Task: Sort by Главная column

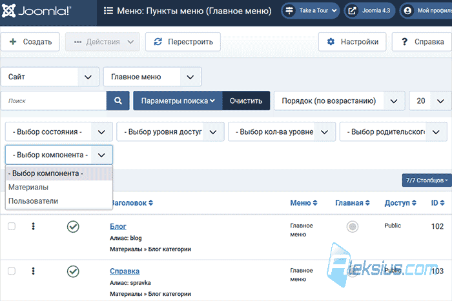Action: pos(353,203)
